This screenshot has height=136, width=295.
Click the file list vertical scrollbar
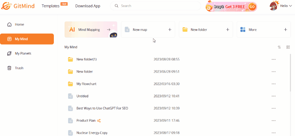(291, 73)
